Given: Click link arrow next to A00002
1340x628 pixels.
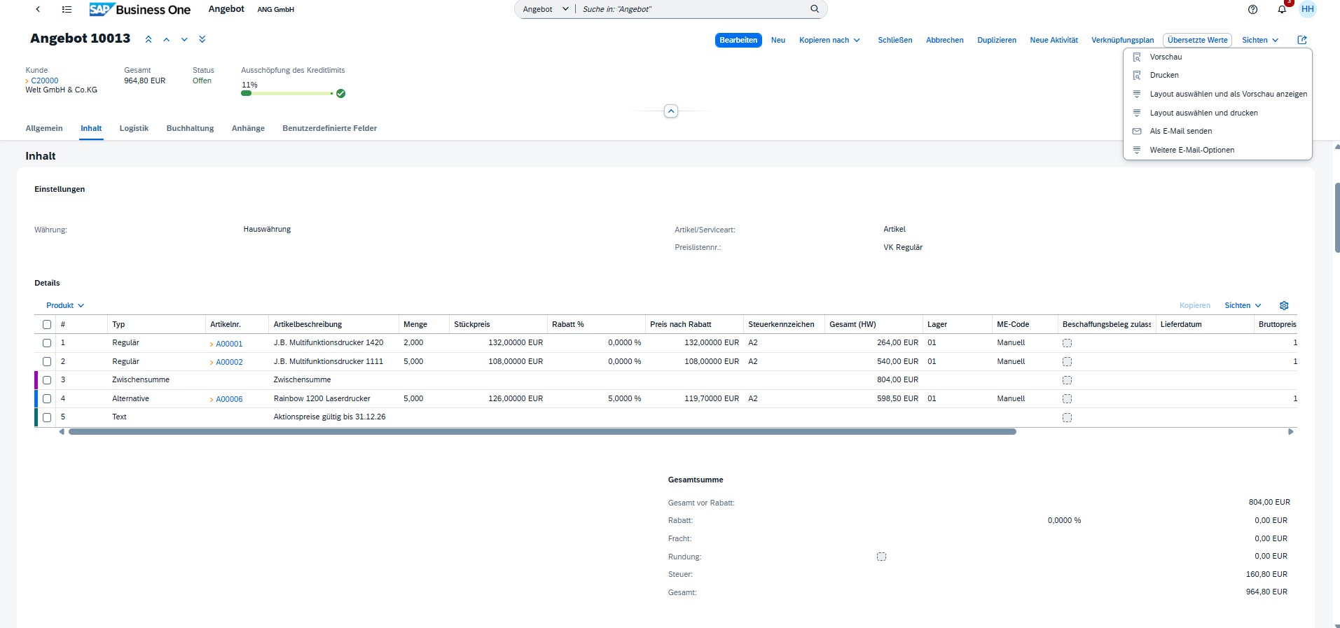Looking at the screenshot, I should click(212, 362).
